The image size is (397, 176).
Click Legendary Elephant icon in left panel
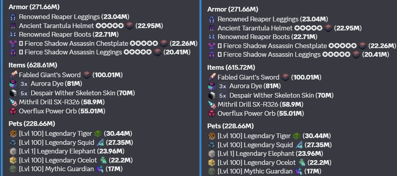coord(13,151)
